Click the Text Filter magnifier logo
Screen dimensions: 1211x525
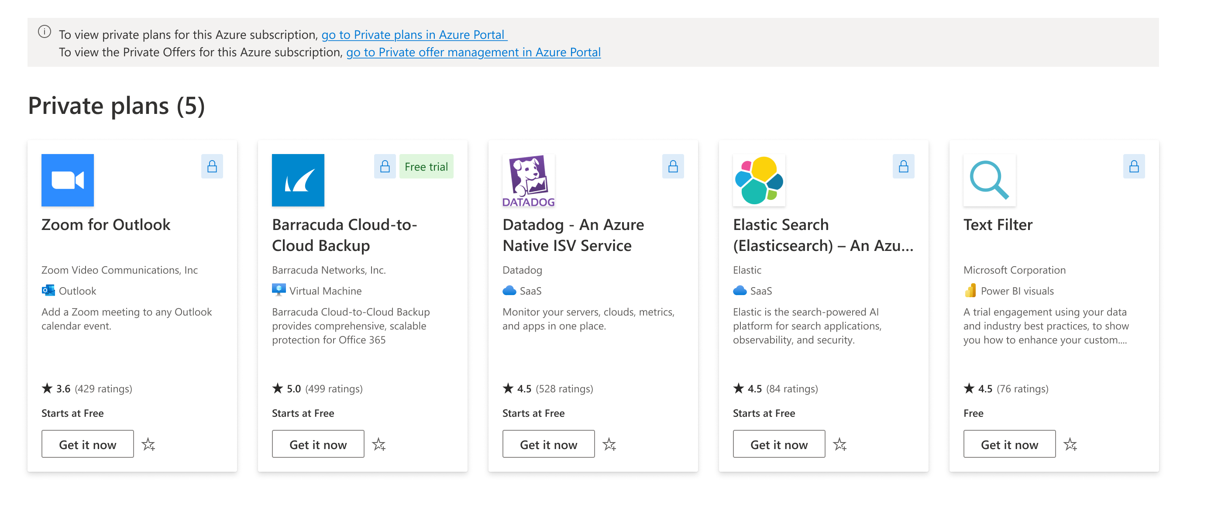989,180
